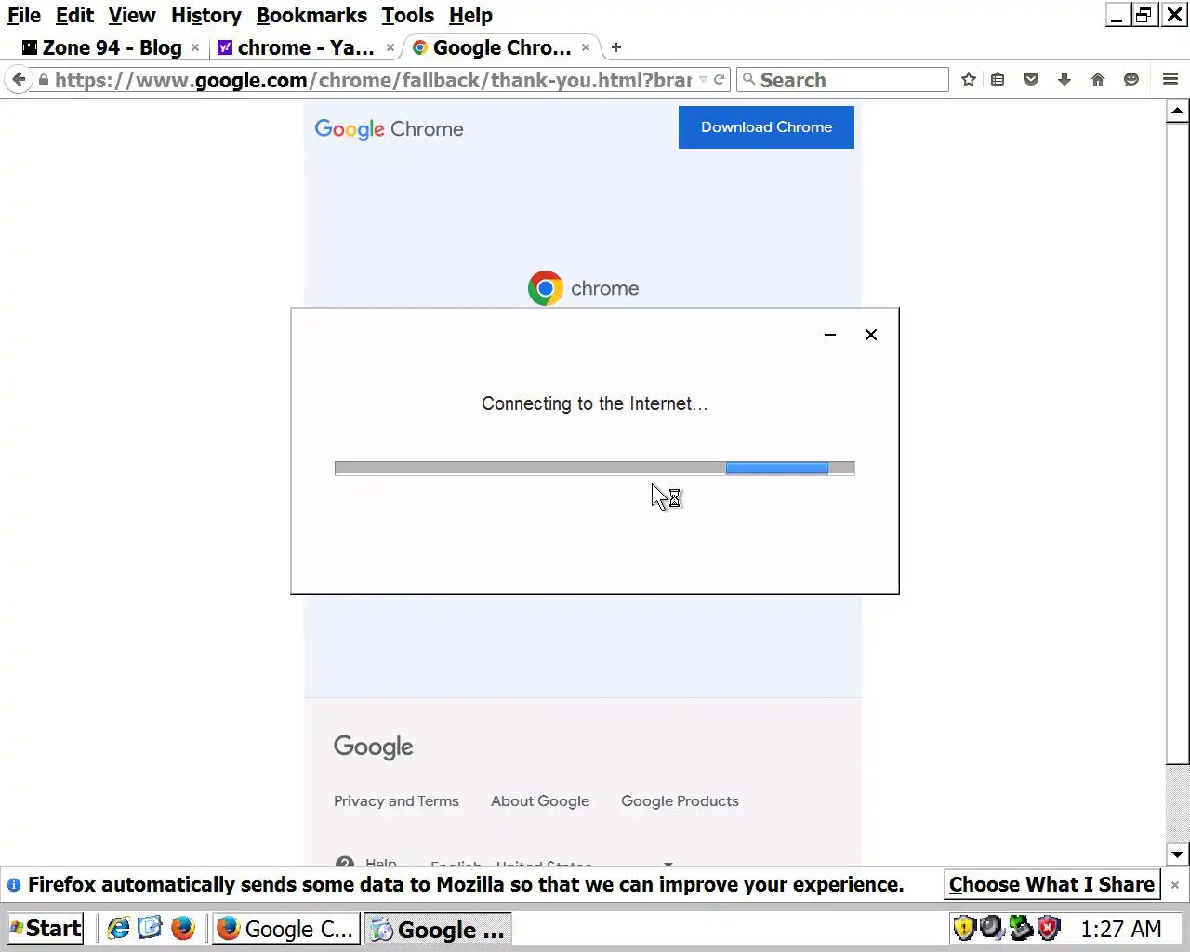Close the Chrome installer dialog

point(871,335)
